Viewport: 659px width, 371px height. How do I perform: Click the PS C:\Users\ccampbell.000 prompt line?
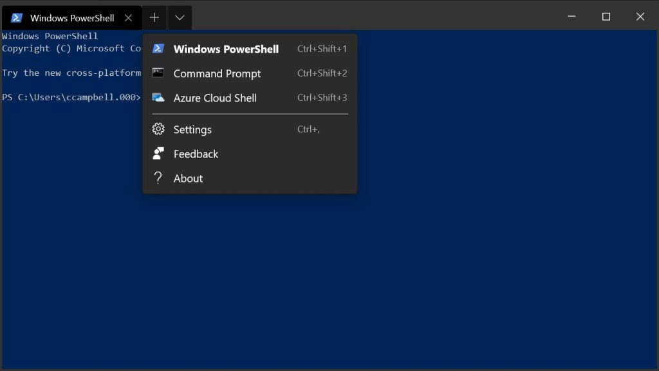coord(70,96)
